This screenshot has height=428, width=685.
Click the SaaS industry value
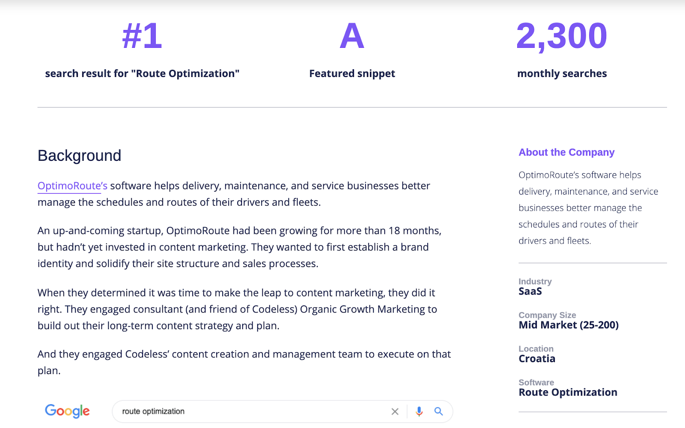(x=530, y=292)
